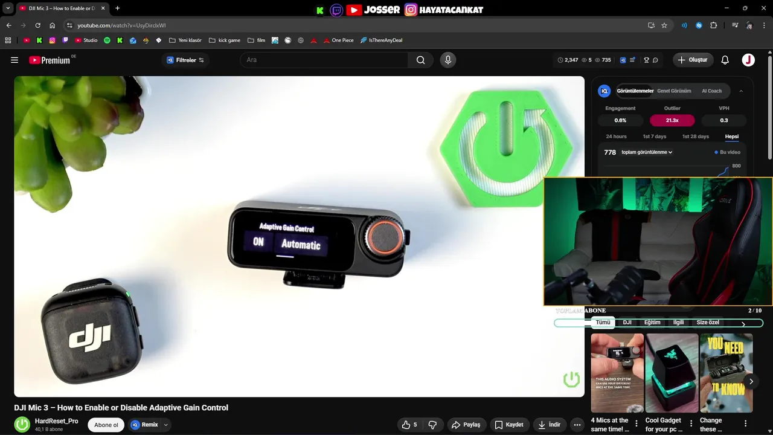
Task: Open Instagram bookmark in bookmarks bar
Action: (53, 40)
